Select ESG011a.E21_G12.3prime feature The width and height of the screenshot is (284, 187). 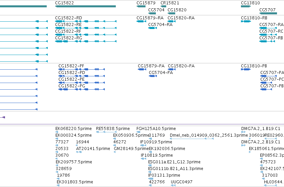(x=150, y=165)
